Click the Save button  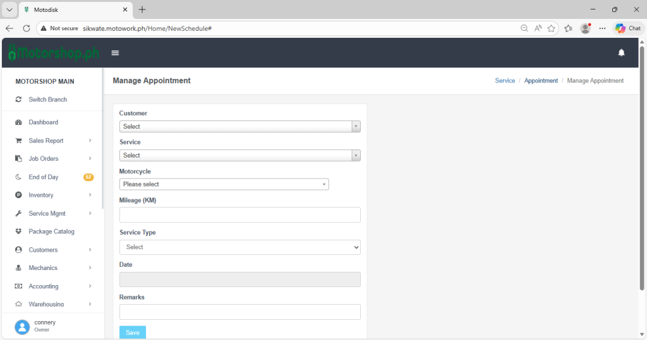pos(132,332)
